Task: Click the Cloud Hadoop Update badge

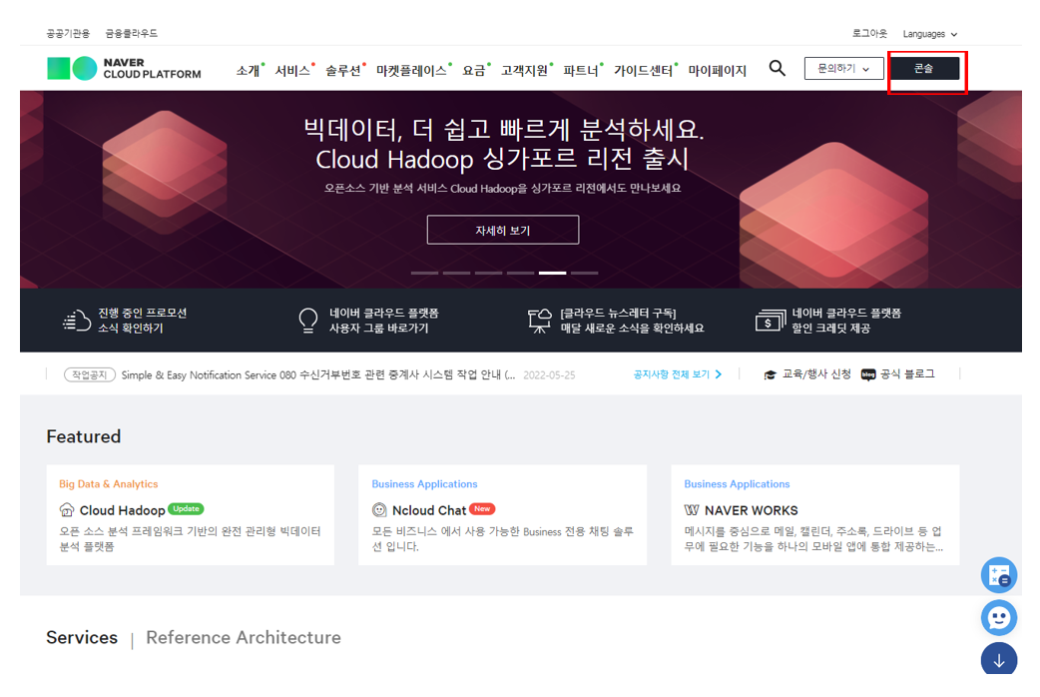Action: 186,509
